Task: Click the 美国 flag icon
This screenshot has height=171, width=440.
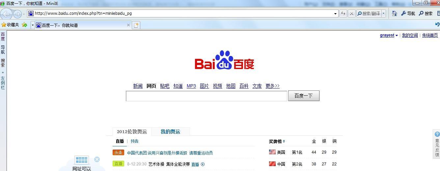Action: tap(272, 152)
